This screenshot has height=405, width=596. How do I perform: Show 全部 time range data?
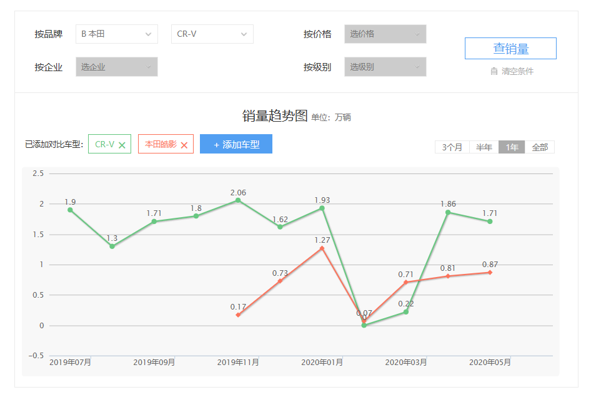pyautogui.click(x=539, y=147)
